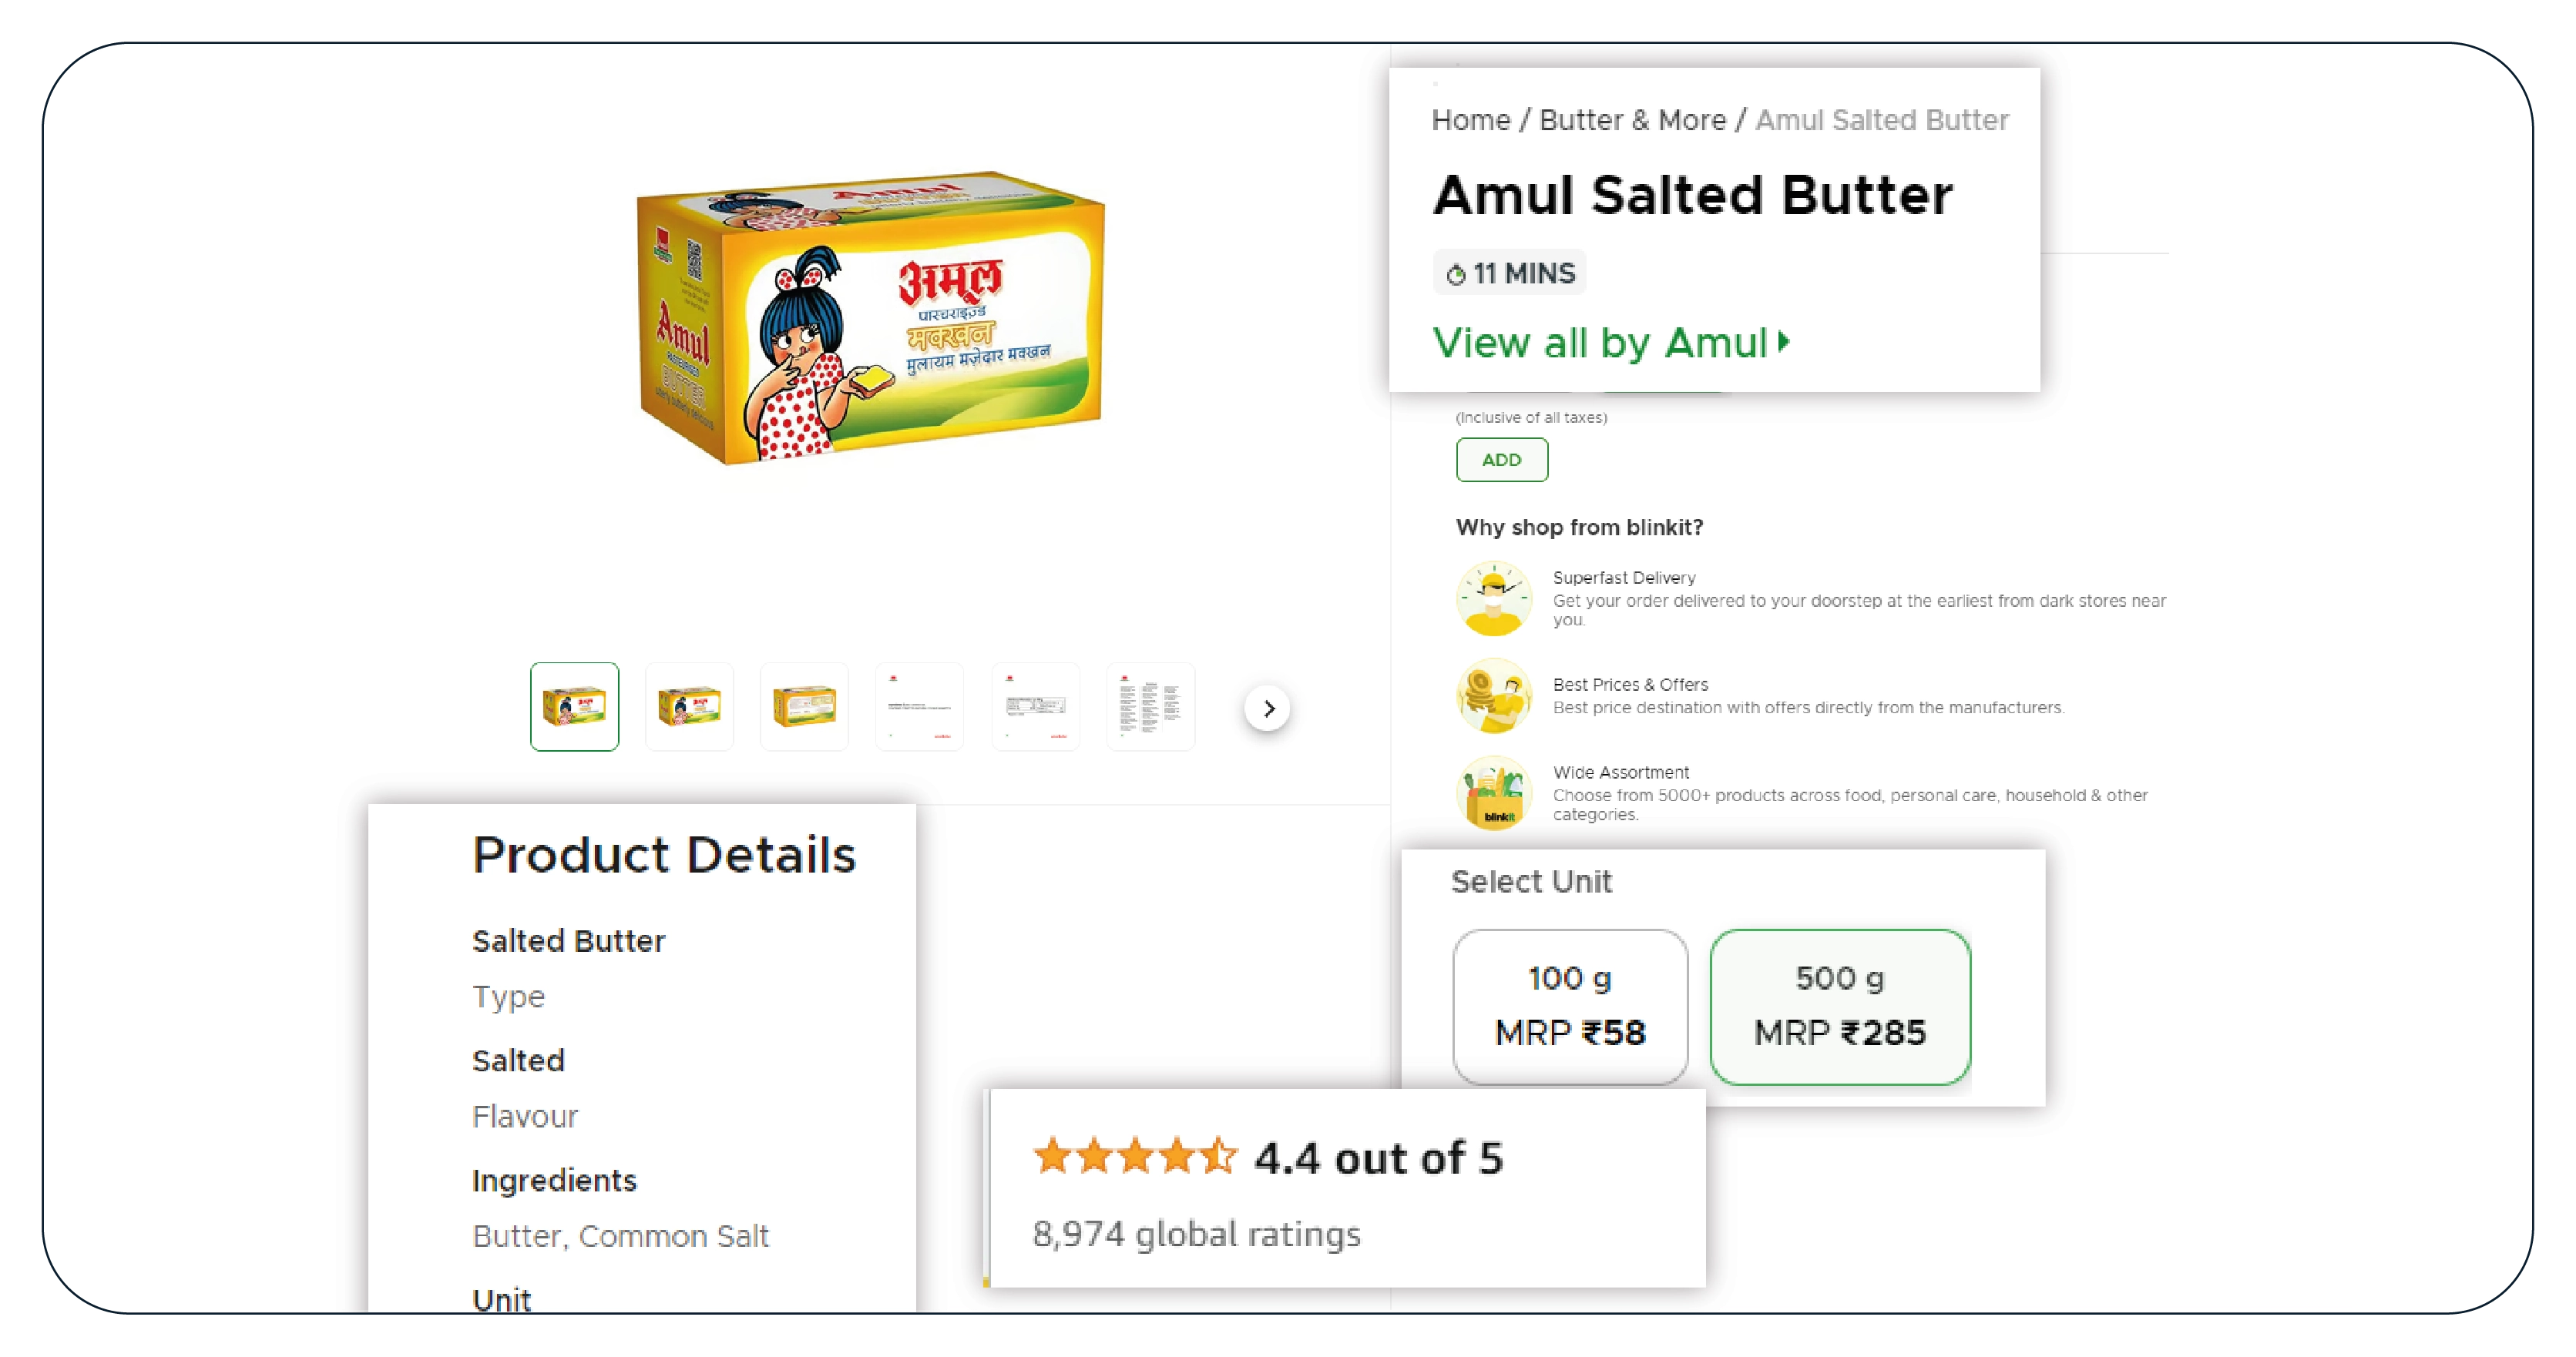
Task: Add the butter to cart with ADD
Action: click(1502, 460)
